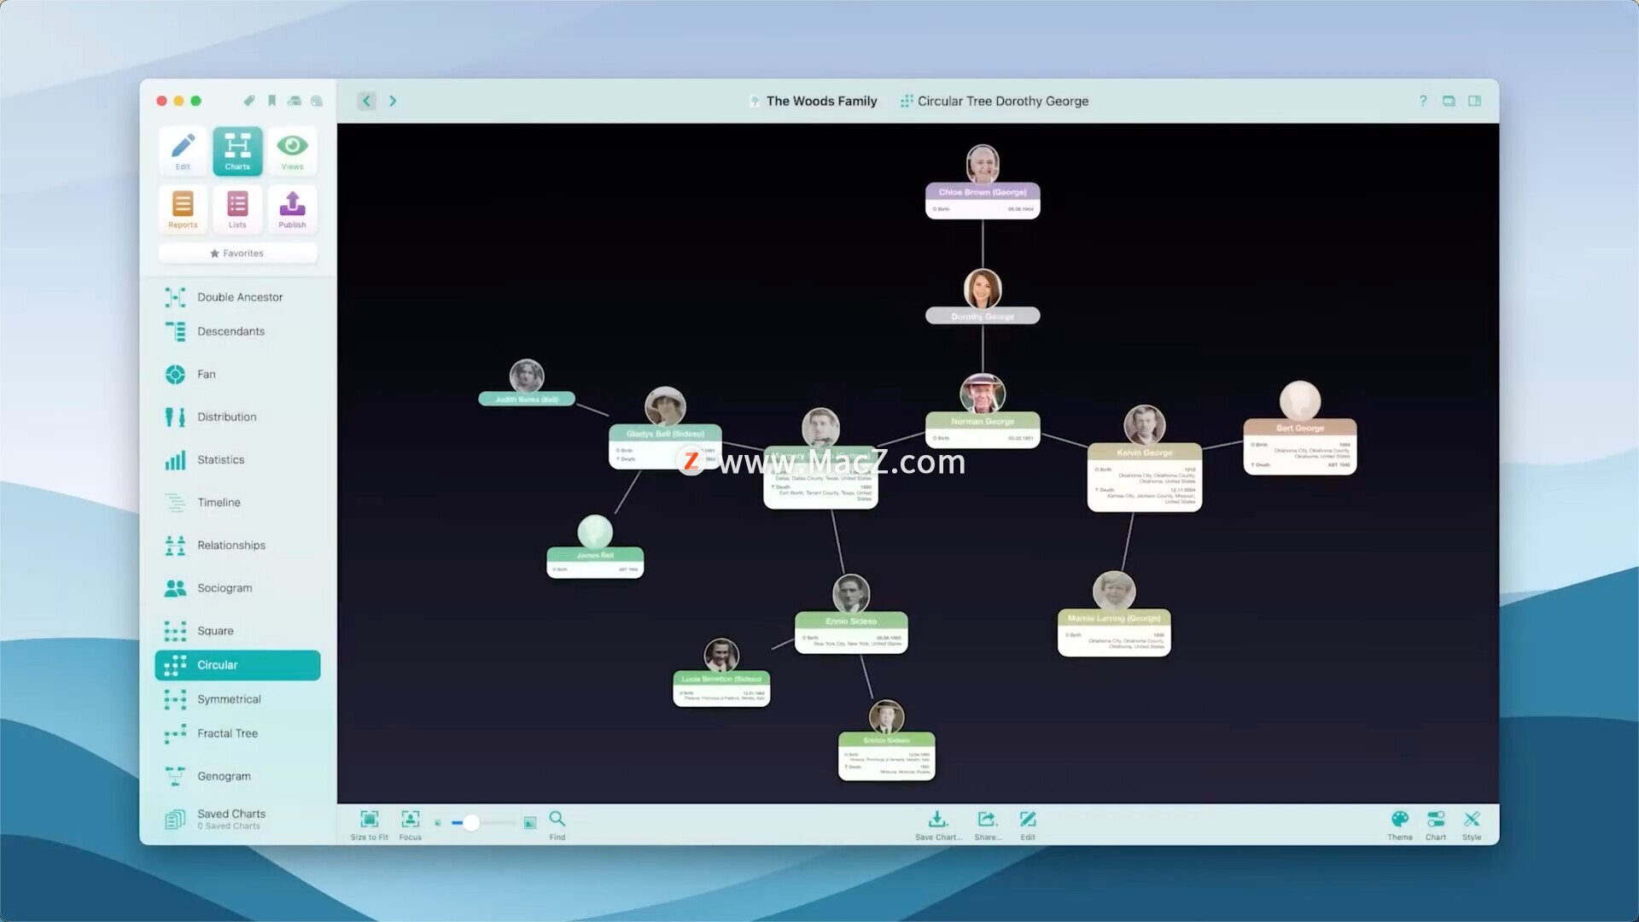Open Saved Charts list
Image resolution: width=1639 pixels, height=922 pixels.
(x=237, y=820)
